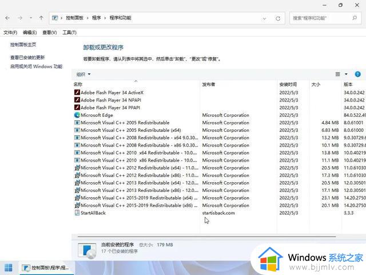Sort by the 发布者 column header
Image resolution: width=366 pixels, height=275 pixels.
click(208, 84)
